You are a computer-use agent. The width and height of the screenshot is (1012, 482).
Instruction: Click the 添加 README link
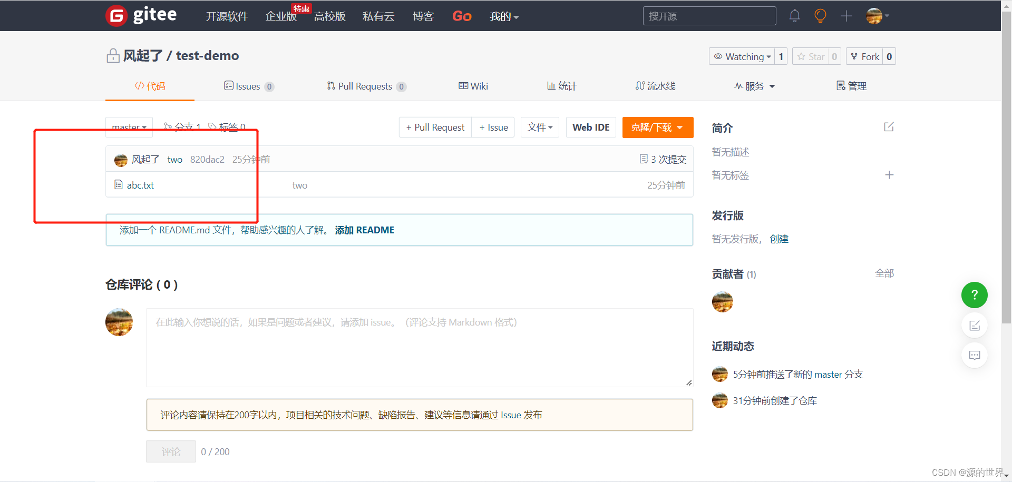(365, 230)
